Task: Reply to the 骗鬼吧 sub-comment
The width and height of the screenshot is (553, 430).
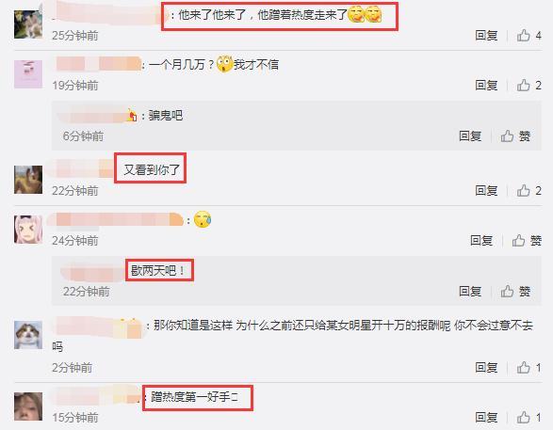Action: click(x=470, y=135)
